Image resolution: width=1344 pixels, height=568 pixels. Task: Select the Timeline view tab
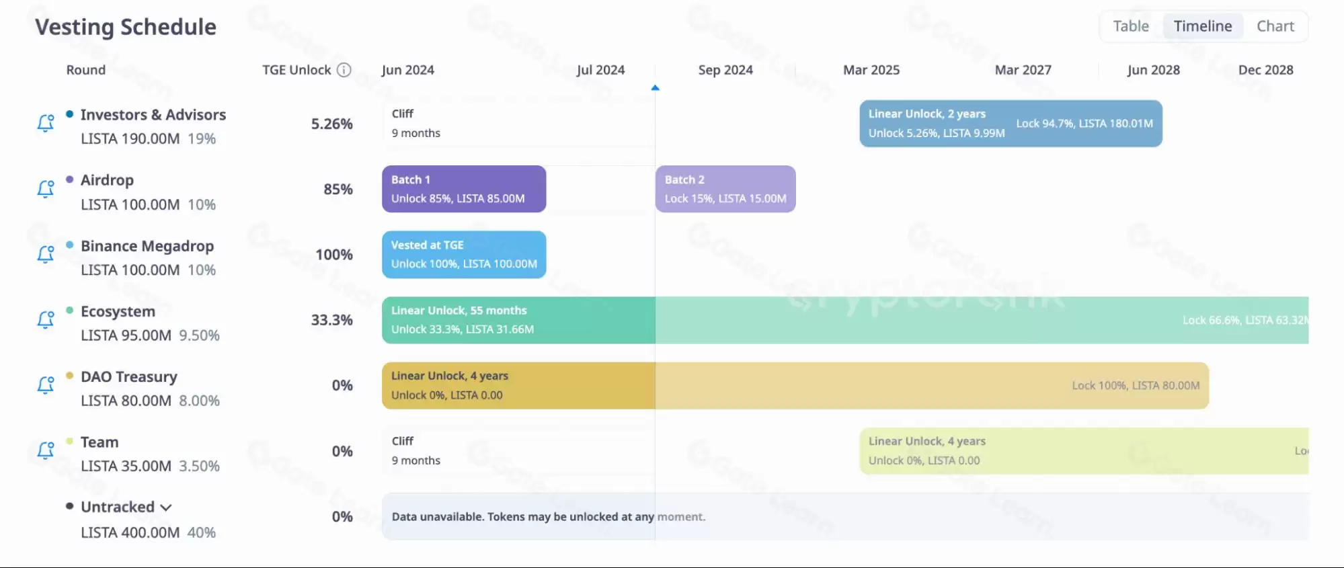1202,26
